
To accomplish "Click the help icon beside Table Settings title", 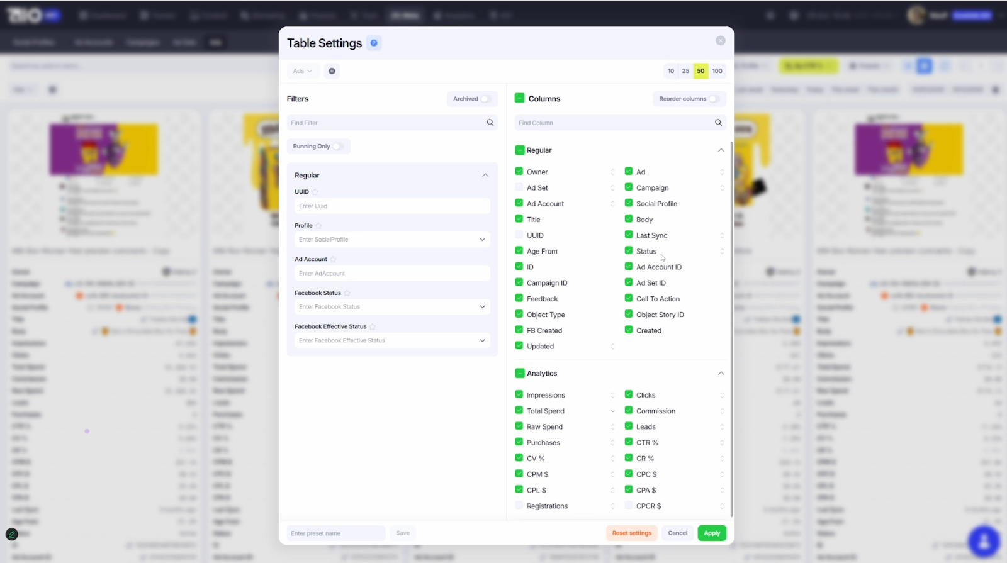I will (374, 43).
